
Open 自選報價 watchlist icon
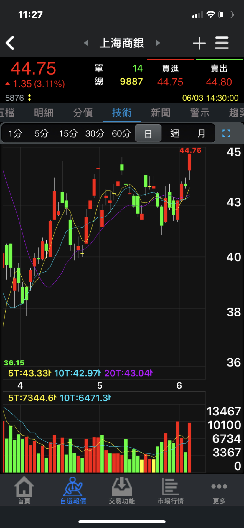tap(73, 490)
